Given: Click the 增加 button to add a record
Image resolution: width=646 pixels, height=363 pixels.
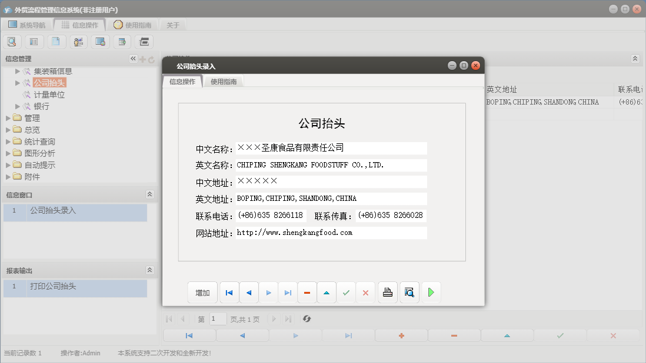Looking at the screenshot, I should click(202, 292).
